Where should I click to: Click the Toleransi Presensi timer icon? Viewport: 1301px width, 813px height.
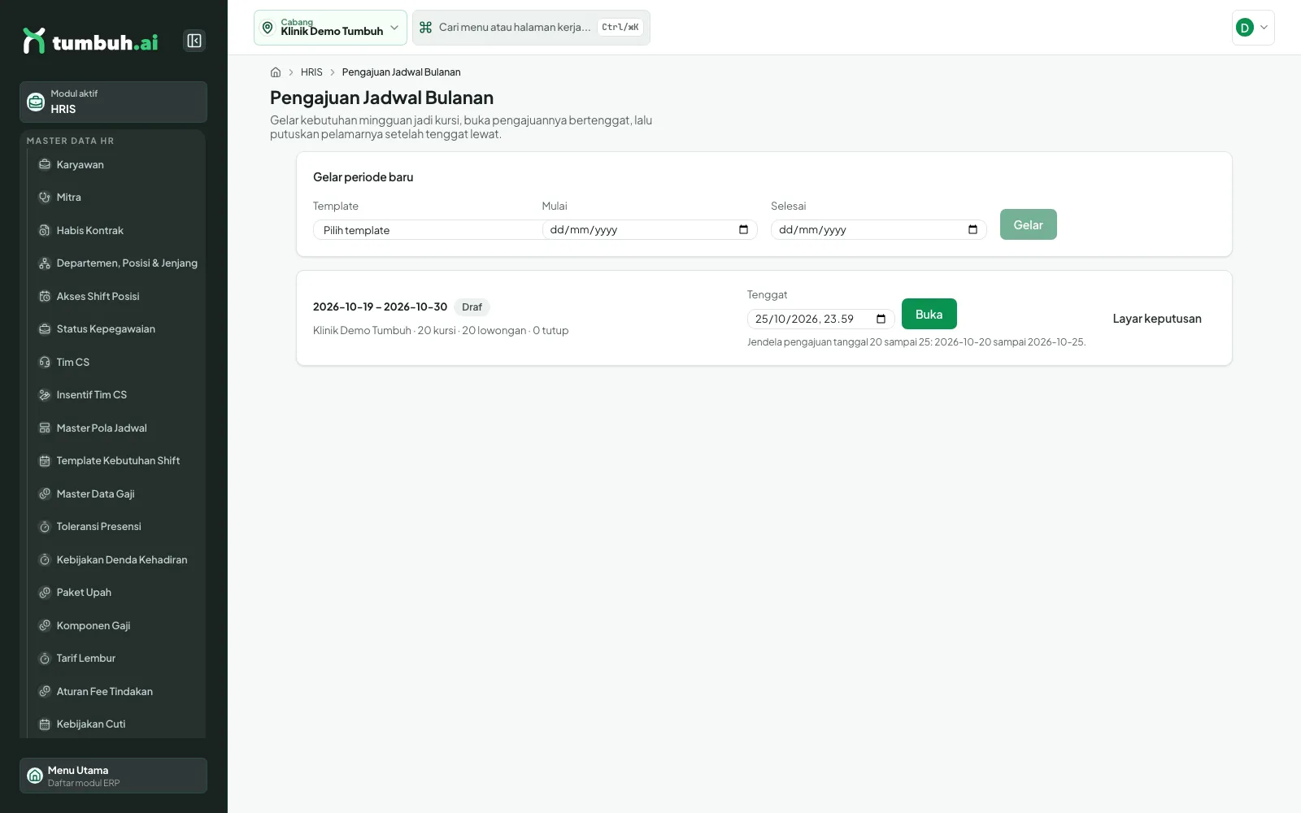click(x=45, y=527)
